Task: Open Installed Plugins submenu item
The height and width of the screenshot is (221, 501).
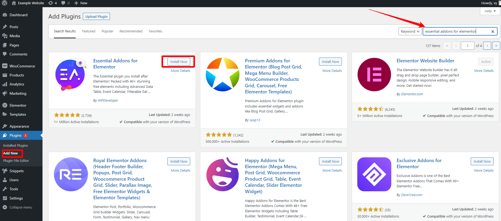Action: click(x=15, y=145)
